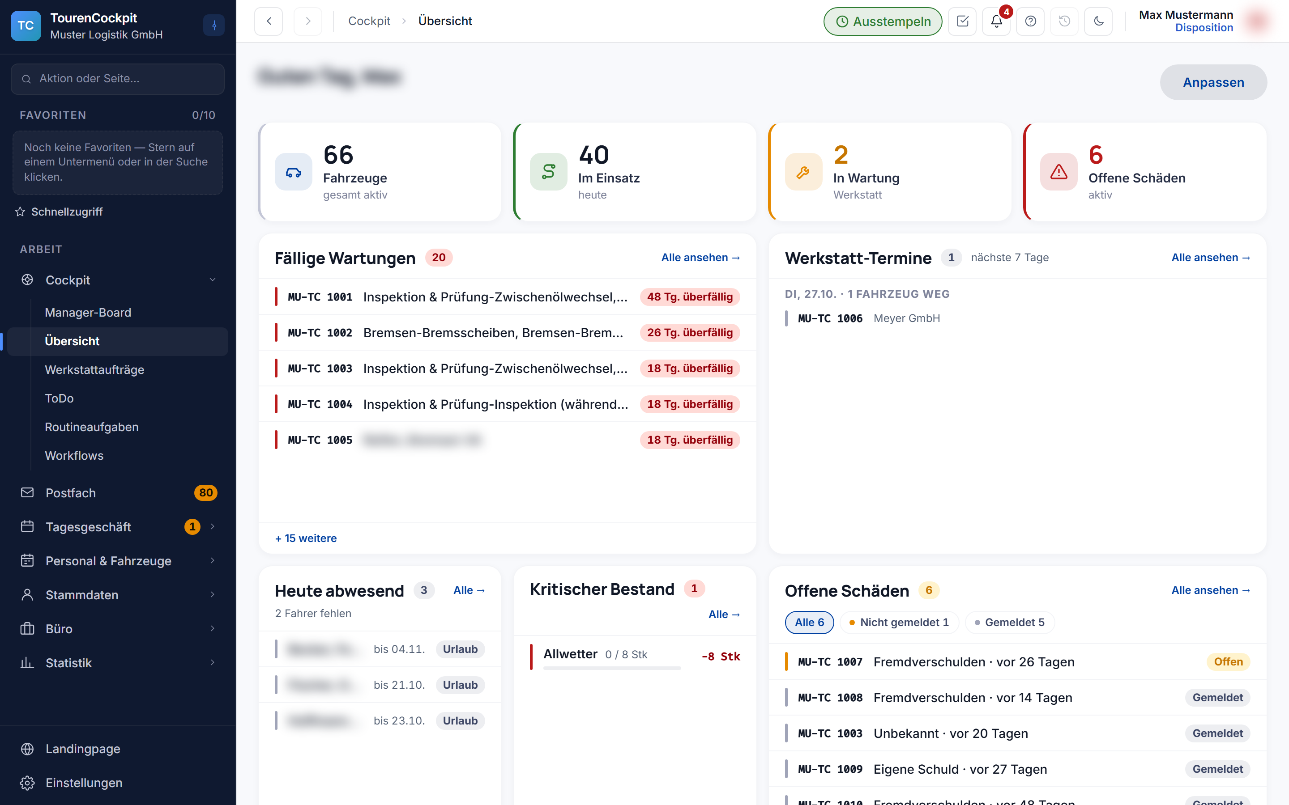Viewport: 1289px width, 805px height.
Task: Show + 15 weitere maintenance items
Action: pyautogui.click(x=306, y=538)
